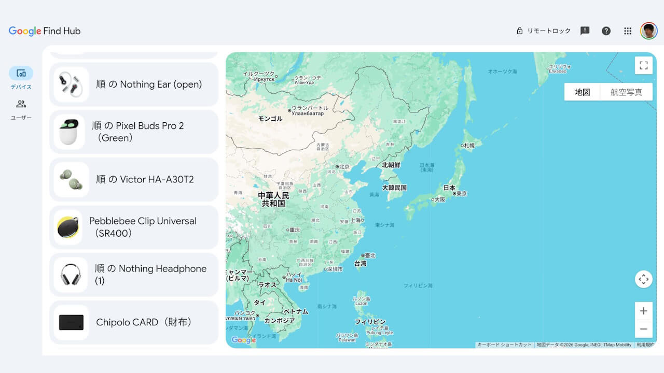Select 航空写真 satellite view
Screen dimensions: 664x373
pyautogui.click(x=626, y=92)
